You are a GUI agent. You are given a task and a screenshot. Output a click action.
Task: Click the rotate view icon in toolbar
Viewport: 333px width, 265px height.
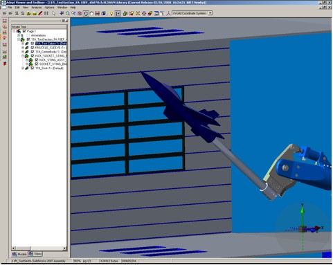pyautogui.click(x=86, y=13)
